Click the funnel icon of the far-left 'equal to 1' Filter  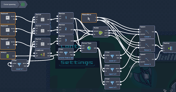(x=19, y=65)
